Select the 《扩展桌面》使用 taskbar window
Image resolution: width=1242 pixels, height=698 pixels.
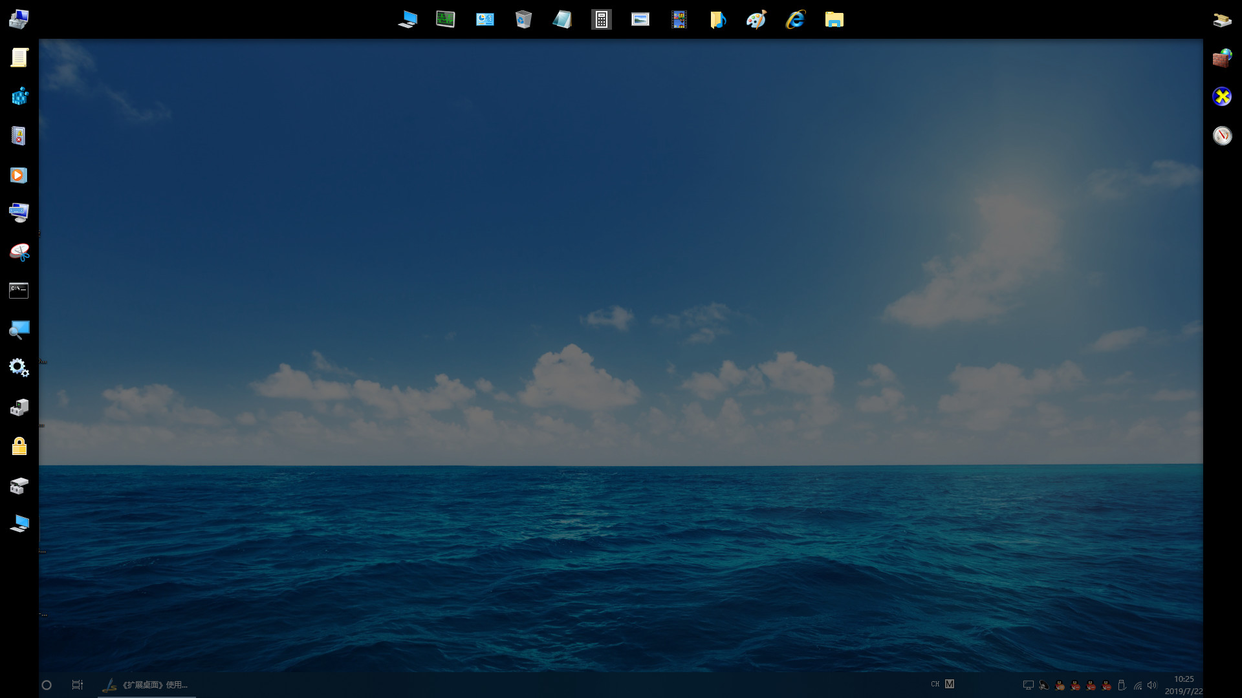[x=146, y=684]
